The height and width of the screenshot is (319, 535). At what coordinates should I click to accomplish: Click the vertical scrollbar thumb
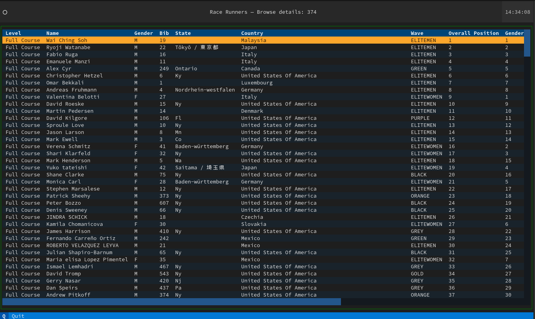pyautogui.click(x=527, y=43)
